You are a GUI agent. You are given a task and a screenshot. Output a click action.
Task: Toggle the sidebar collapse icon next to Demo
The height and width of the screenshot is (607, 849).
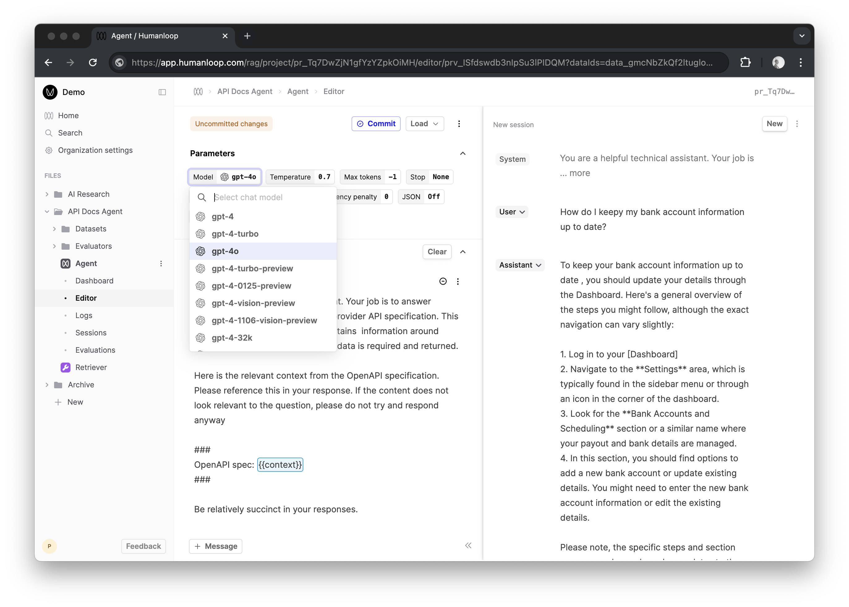coord(162,92)
